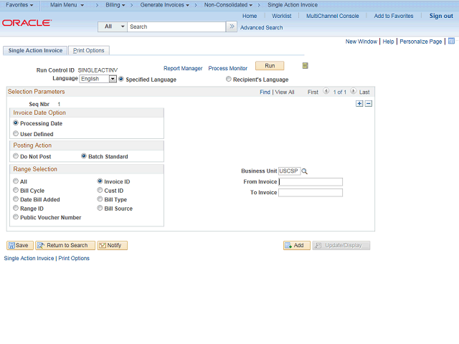Click the page layout icon near Personalize Page
Image resolution: width=459 pixels, height=344 pixels.
(451, 41)
